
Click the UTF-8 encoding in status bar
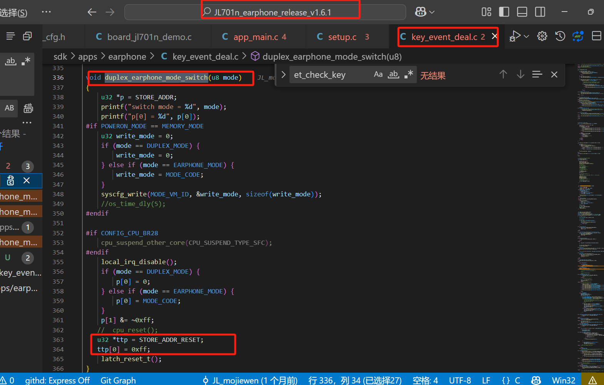point(460,380)
